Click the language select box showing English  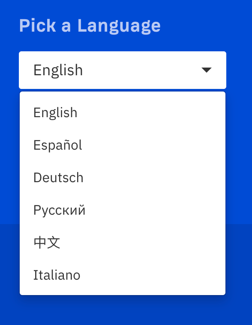(x=123, y=70)
